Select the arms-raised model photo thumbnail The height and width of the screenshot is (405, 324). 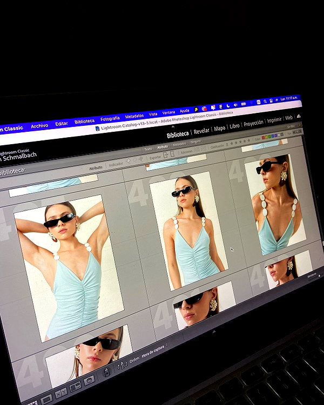(x=69, y=268)
